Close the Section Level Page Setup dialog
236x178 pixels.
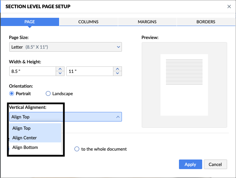coord(229,6)
